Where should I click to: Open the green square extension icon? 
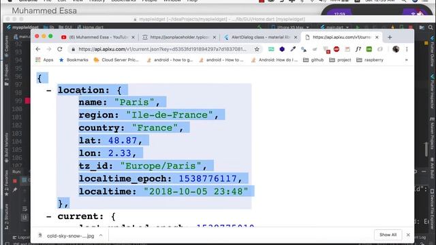point(369,49)
